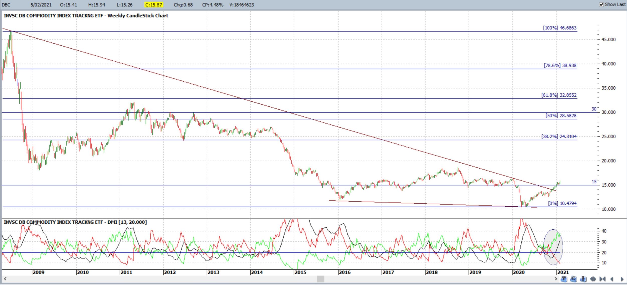Click the V:18464623 volume value
The width and height of the screenshot is (627, 285).
coord(242,5)
